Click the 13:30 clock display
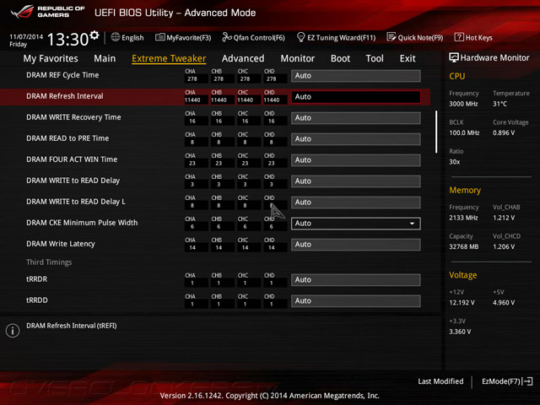 (x=67, y=40)
